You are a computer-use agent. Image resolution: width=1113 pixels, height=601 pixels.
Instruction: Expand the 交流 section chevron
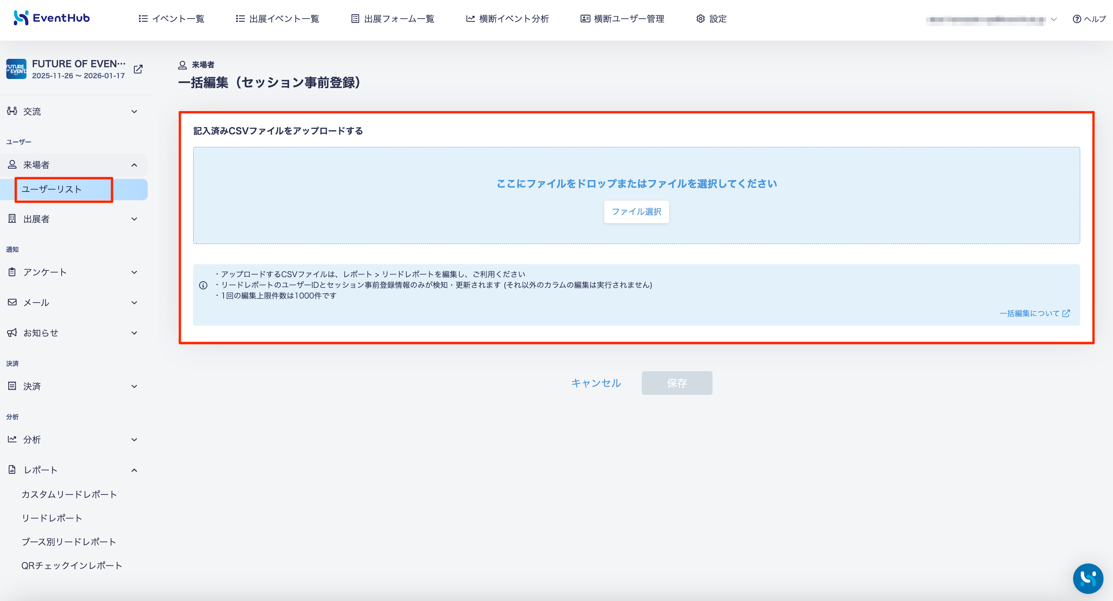click(x=134, y=111)
